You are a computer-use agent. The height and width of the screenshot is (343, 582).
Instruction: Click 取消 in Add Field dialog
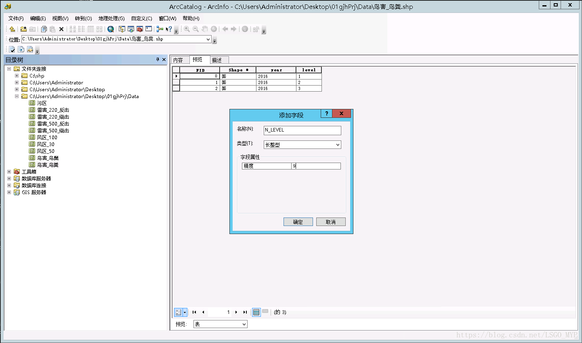[331, 222]
